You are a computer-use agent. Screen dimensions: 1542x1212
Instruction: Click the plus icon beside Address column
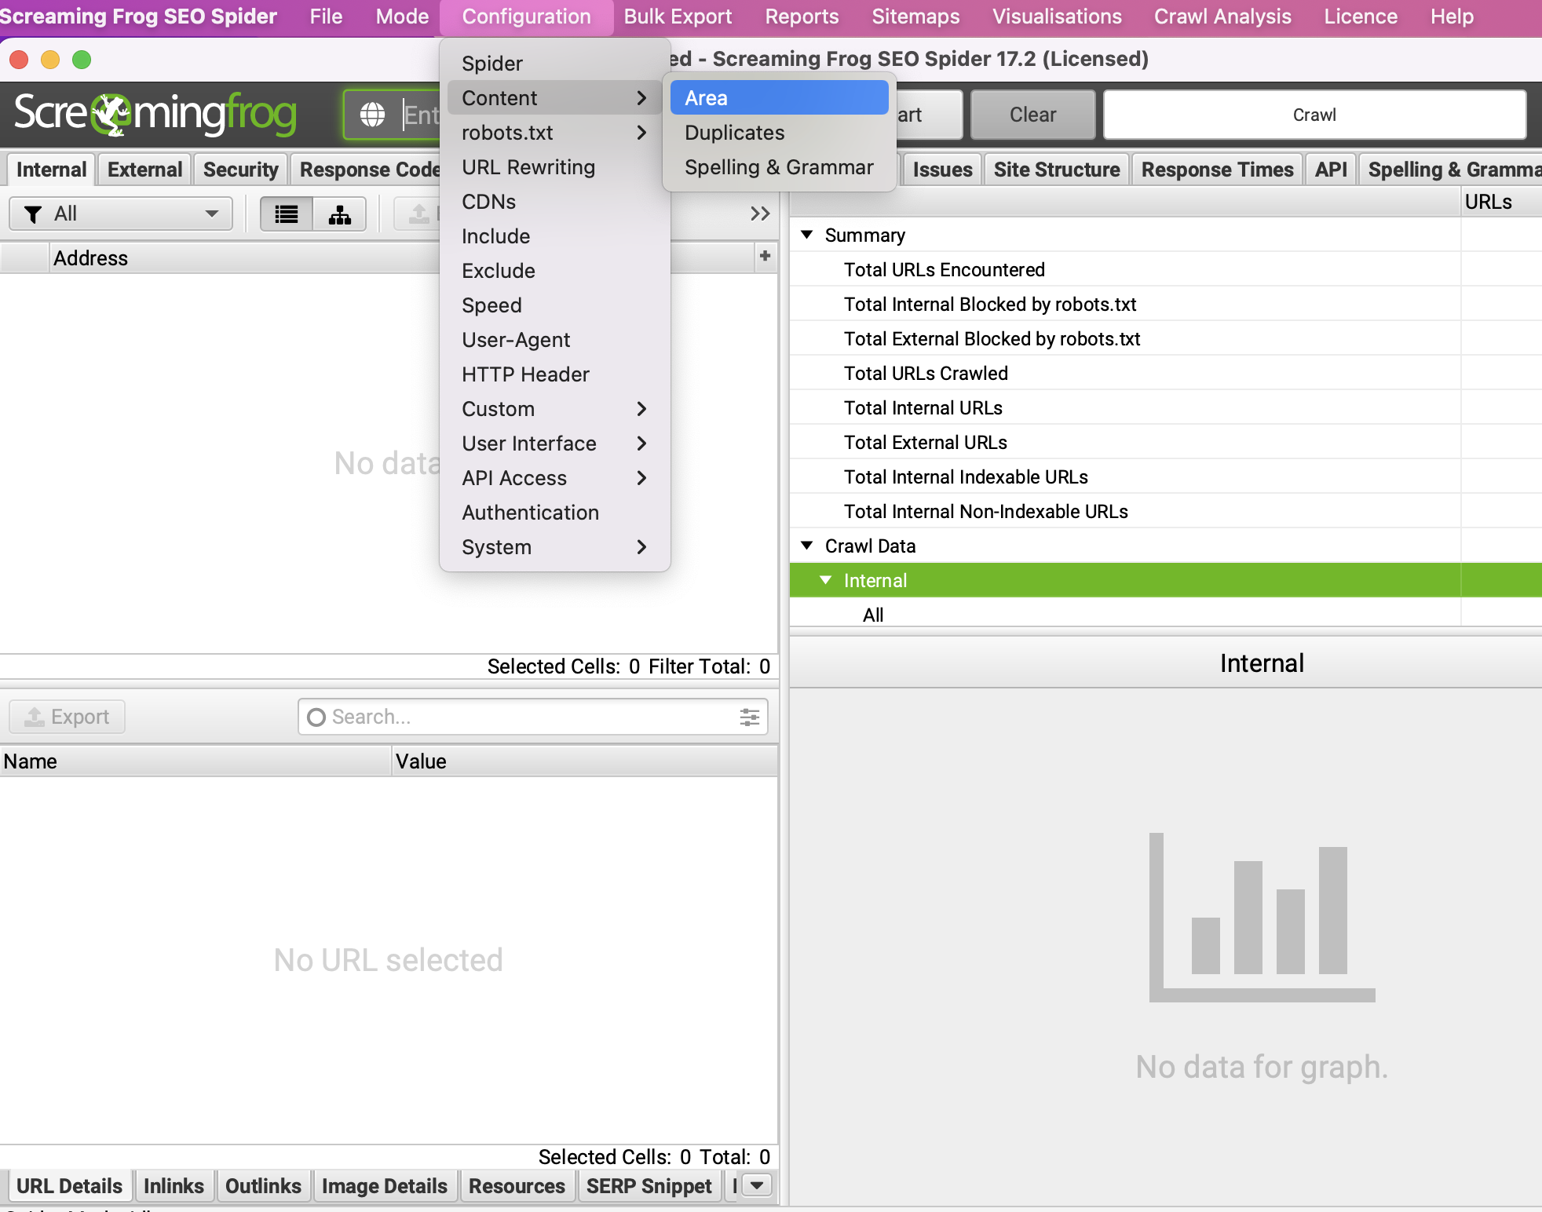(765, 256)
